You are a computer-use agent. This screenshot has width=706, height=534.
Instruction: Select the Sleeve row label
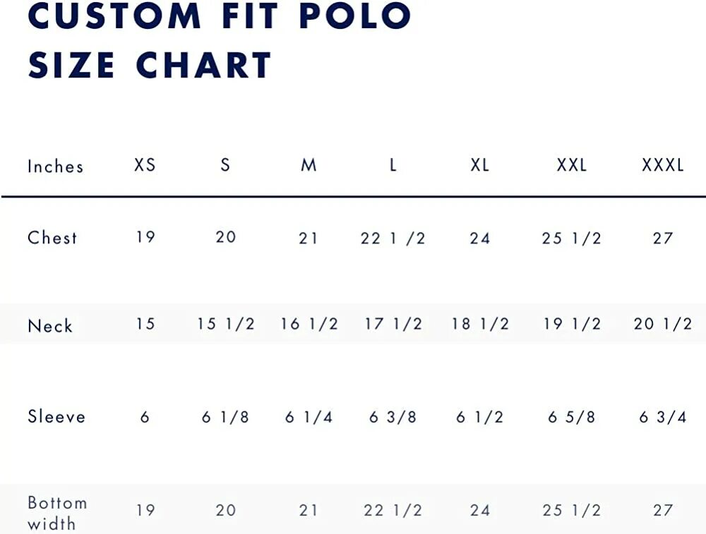tap(56, 417)
